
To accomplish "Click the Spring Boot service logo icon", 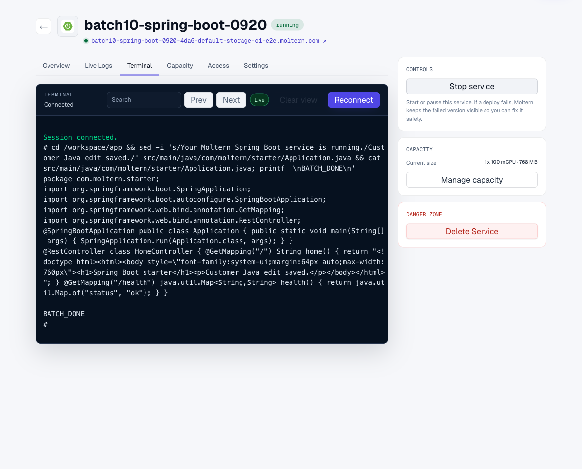I will pos(67,26).
